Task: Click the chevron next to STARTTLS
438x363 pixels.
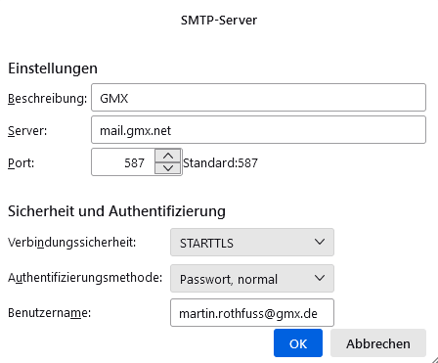Action: click(320, 242)
